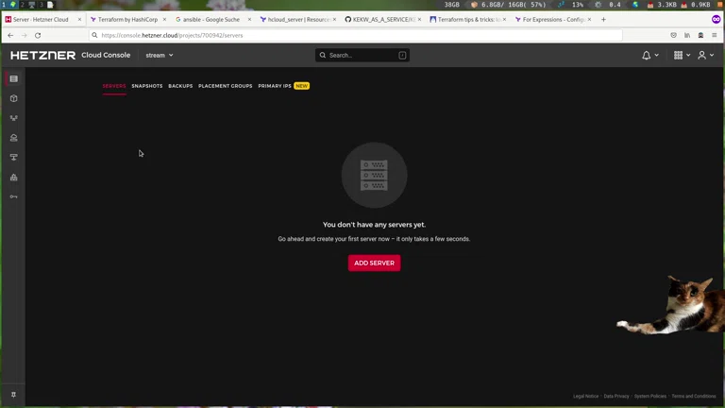Close the ansible Google Suche tab
Viewport: 725px width, 408px height.
(x=249, y=20)
